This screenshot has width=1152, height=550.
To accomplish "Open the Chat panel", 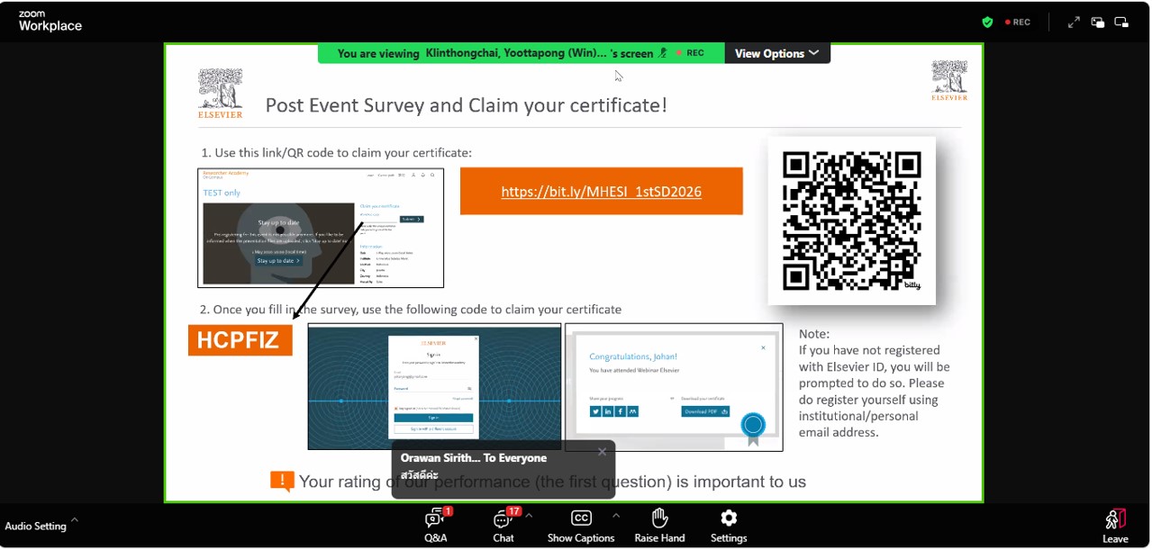I will click(503, 525).
